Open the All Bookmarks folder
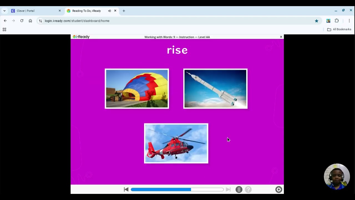The width and height of the screenshot is (355, 200). (x=339, y=29)
